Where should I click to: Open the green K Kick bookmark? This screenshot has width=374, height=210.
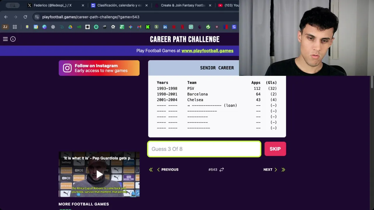pos(148,27)
